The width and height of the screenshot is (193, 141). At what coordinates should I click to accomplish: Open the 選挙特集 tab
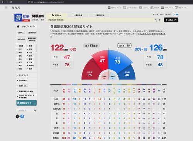[78, 15]
